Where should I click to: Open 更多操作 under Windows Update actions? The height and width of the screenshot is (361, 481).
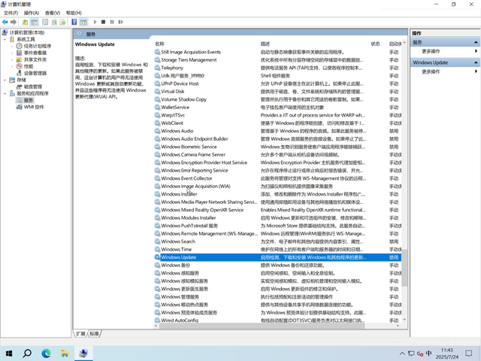(x=431, y=71)
